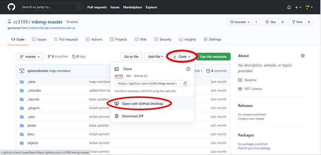Open the Add file dropdown
The image size is (321, 155).
tap(155, 57)
